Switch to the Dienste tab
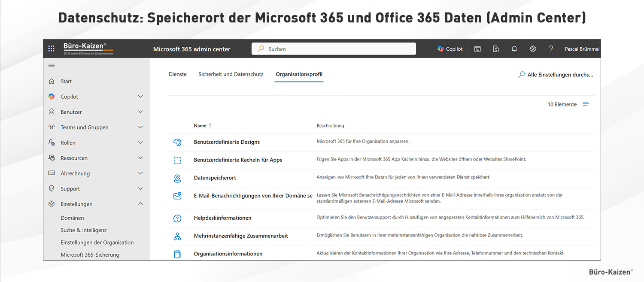 (178, 74)
